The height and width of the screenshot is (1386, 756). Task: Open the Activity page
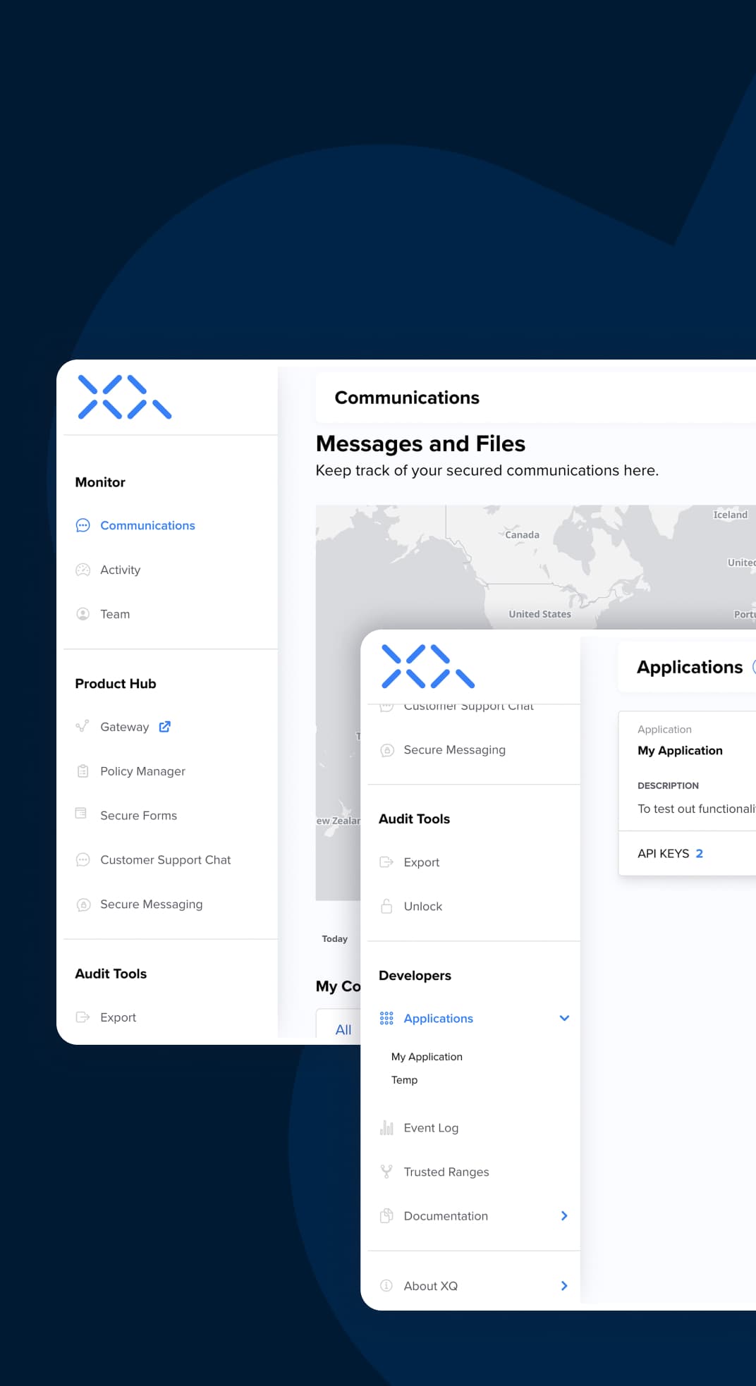(120, 570)
